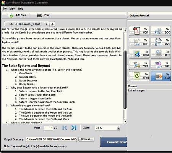Select the To EPUB output format

click(139, 76)
